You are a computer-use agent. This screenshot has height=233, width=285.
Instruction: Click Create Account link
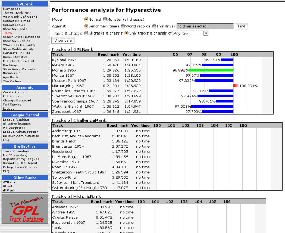15,92
